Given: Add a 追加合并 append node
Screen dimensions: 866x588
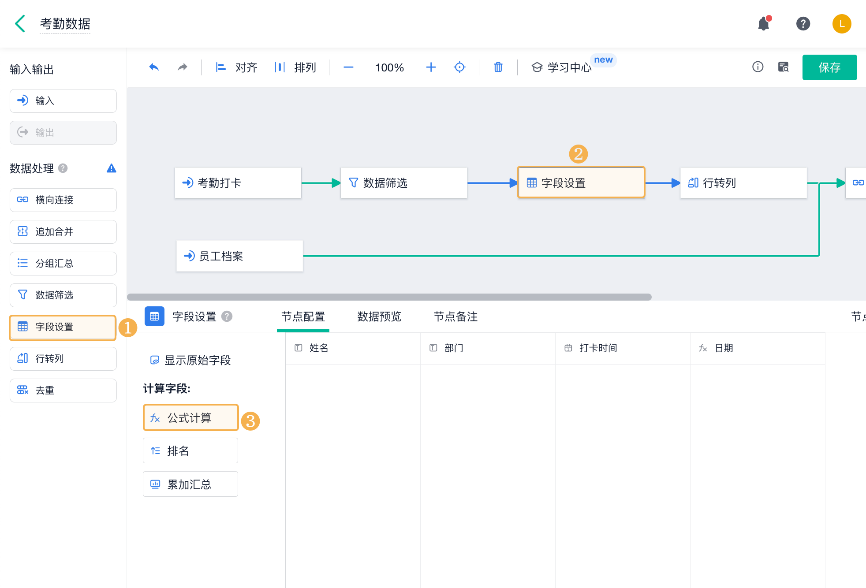Looking at the screenshot, I should tap(63, 232).
